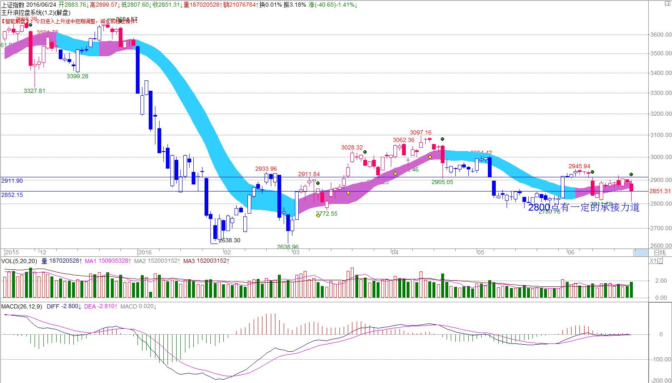Click the MA3 152003152 volume average label
This screenshot has height=383, width=672.
coord(207,261)
